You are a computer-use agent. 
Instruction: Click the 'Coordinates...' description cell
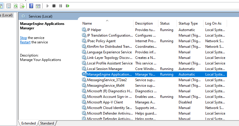[x=146, y=47]
